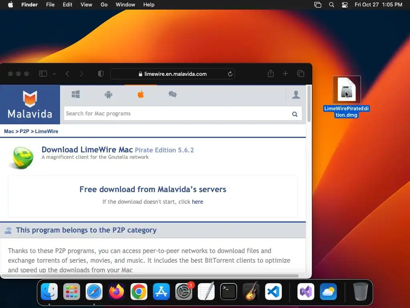Click the vertical page scrollbar
The width and height of the screenshot is (410, 308).
point(309,104)
